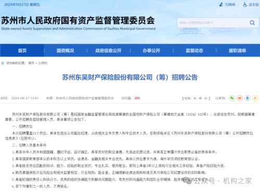Click the article heading 苏州东吴财产保险股份有限公司（筹）招聘公告
Screen dimensions: 260x191
click(130, 77)
